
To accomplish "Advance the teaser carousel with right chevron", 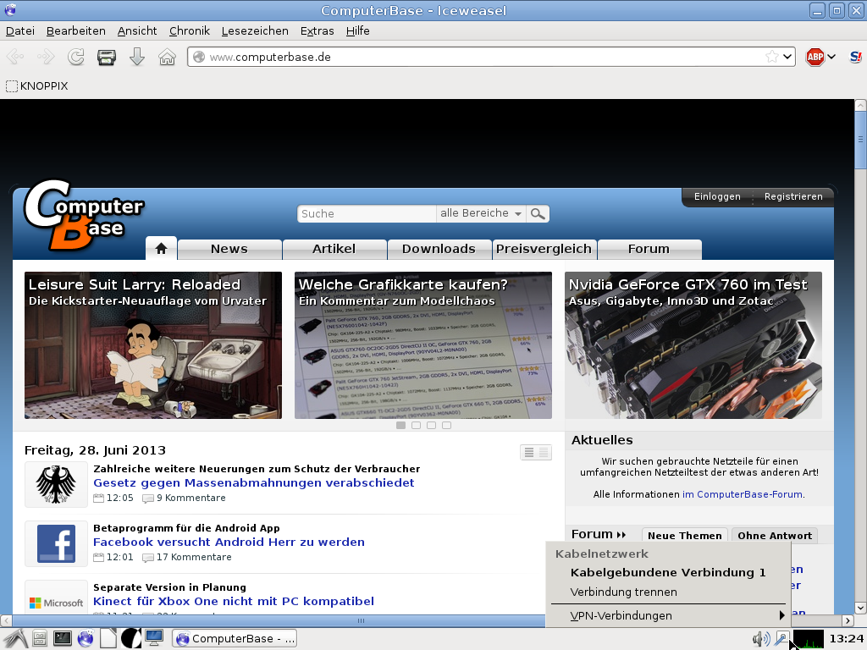I will (806, 340).
